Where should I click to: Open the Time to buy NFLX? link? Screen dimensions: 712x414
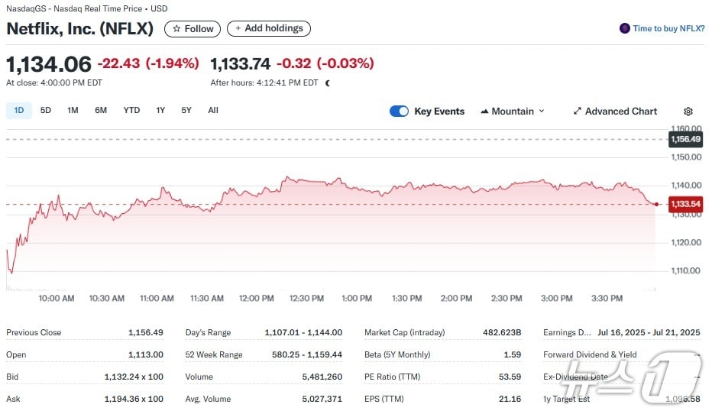pos(668,28)
